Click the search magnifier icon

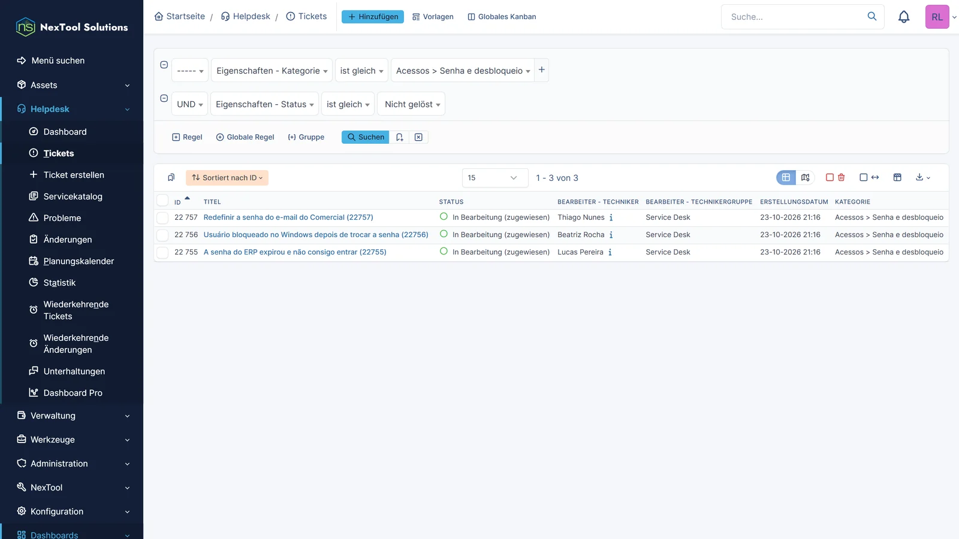click(x=872, y=16)
